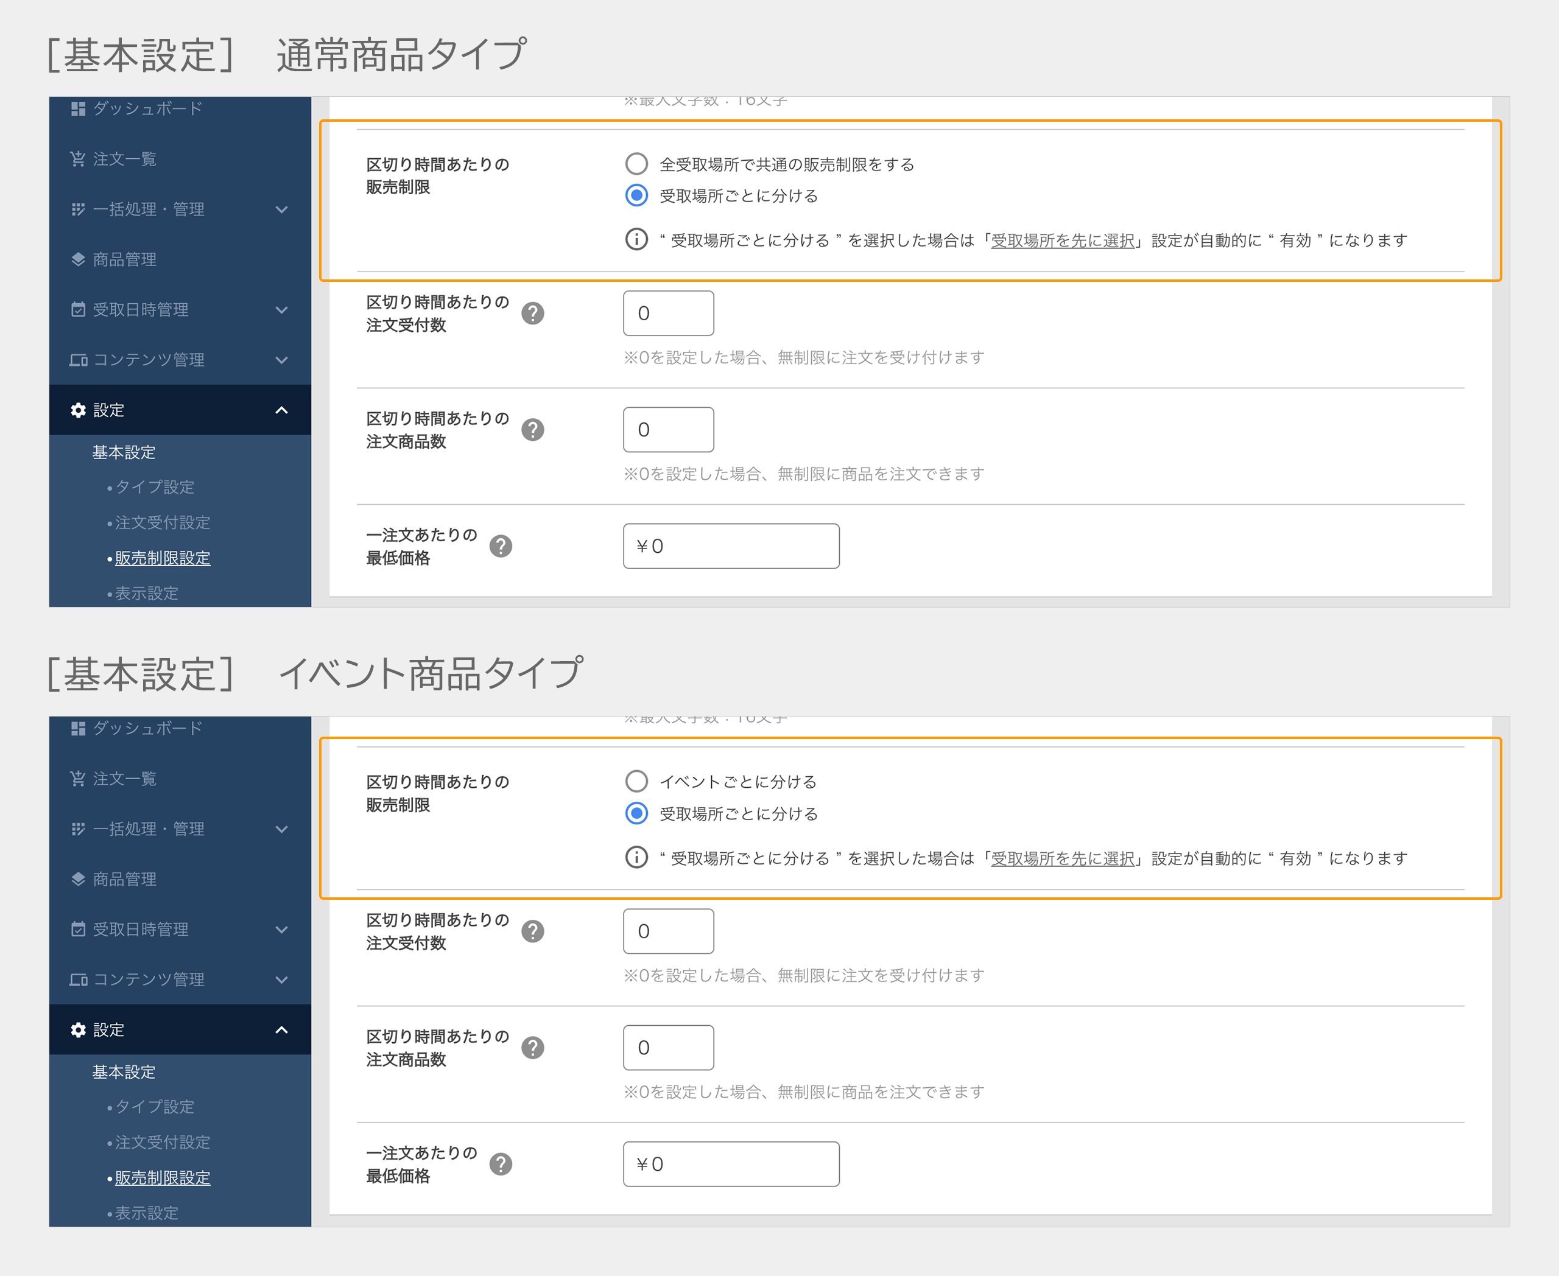
Task: Choose 受取場所ごとに分ける in the event product settings
Action: [635, 814]
